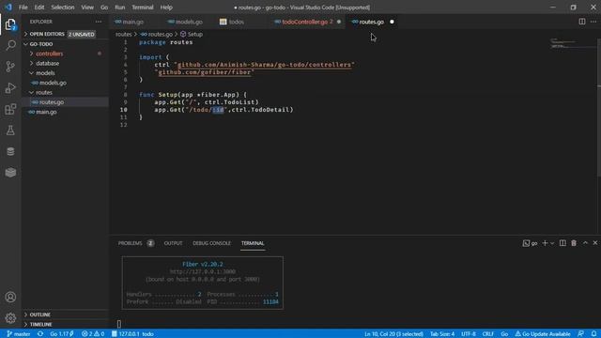
Task: Switch to the models.go editor tab
Action: click(x=189, y=22)
